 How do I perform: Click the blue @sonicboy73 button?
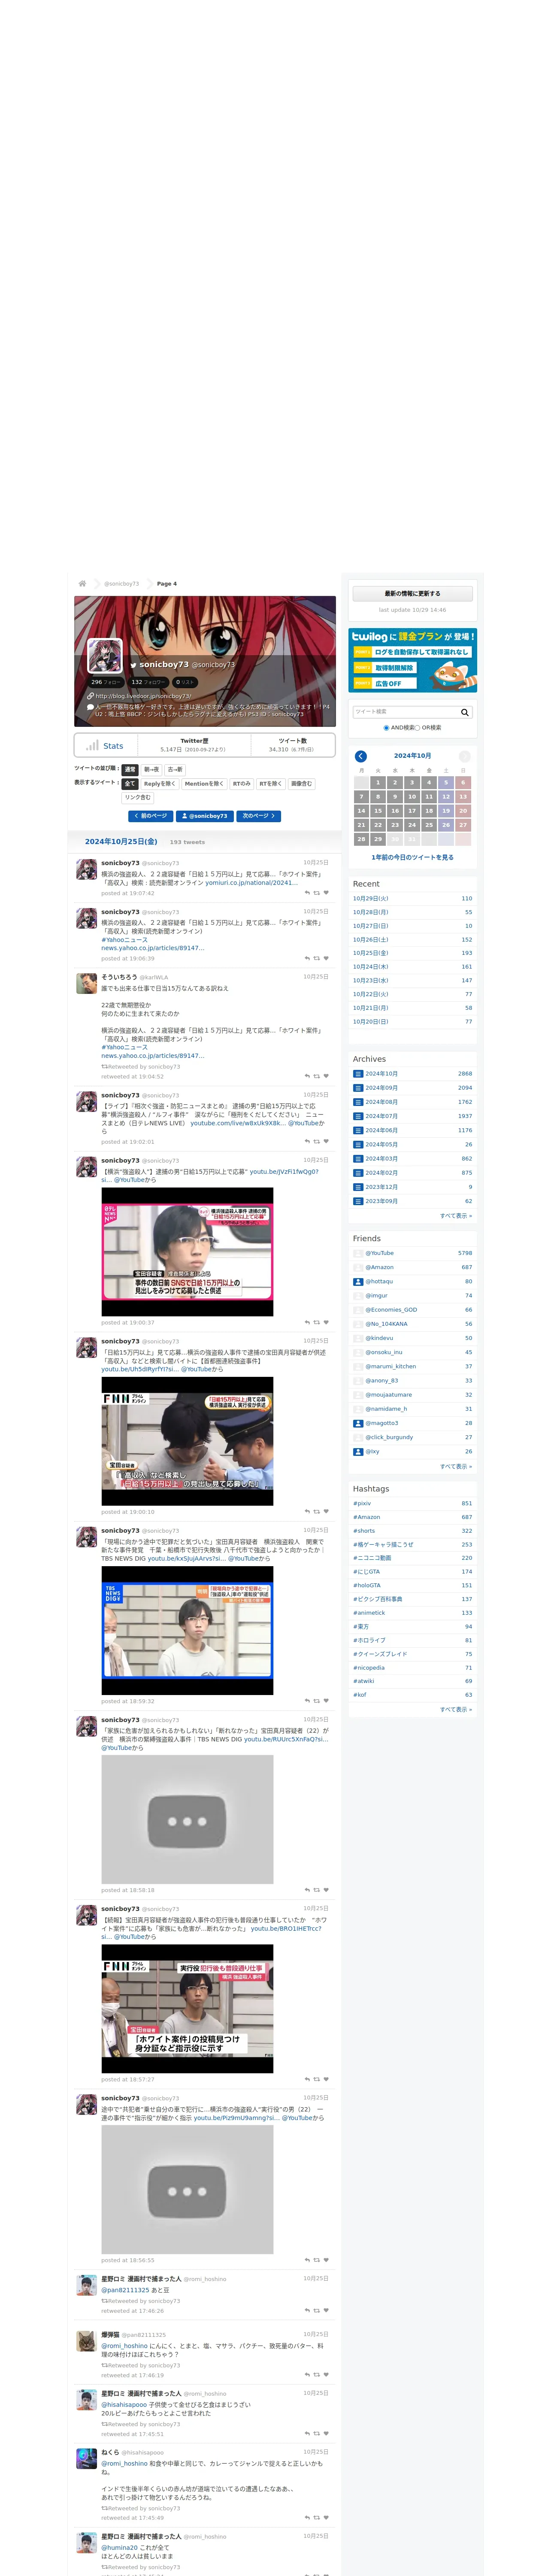[205, 816]
